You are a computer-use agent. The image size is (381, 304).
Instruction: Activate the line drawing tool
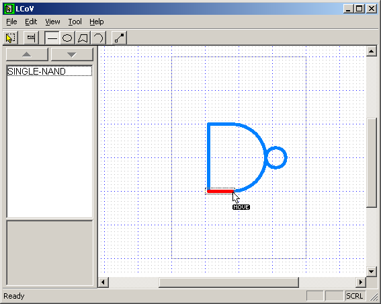(x=52, y=38)
